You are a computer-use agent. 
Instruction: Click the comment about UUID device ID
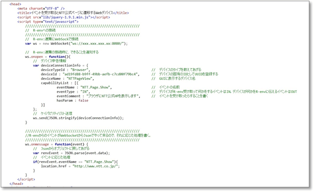coord(185,74)
